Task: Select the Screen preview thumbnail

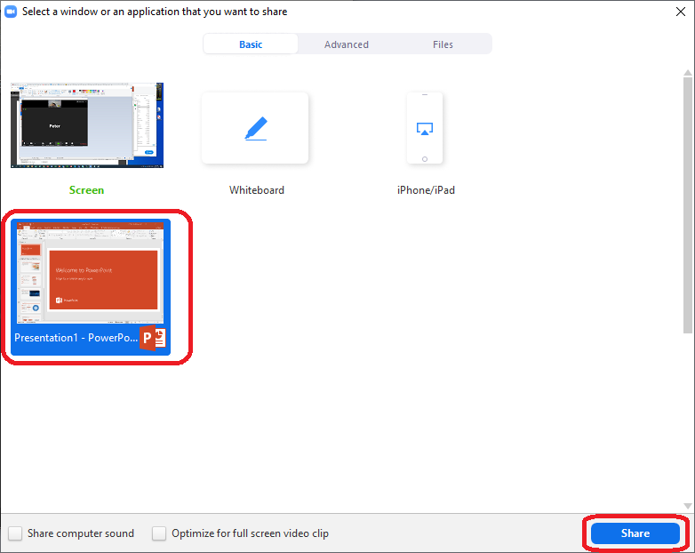Action: pos(87,125)
